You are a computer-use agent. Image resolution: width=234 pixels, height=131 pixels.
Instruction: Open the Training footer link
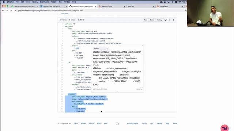pyautogui.click(x=159, y=124)
